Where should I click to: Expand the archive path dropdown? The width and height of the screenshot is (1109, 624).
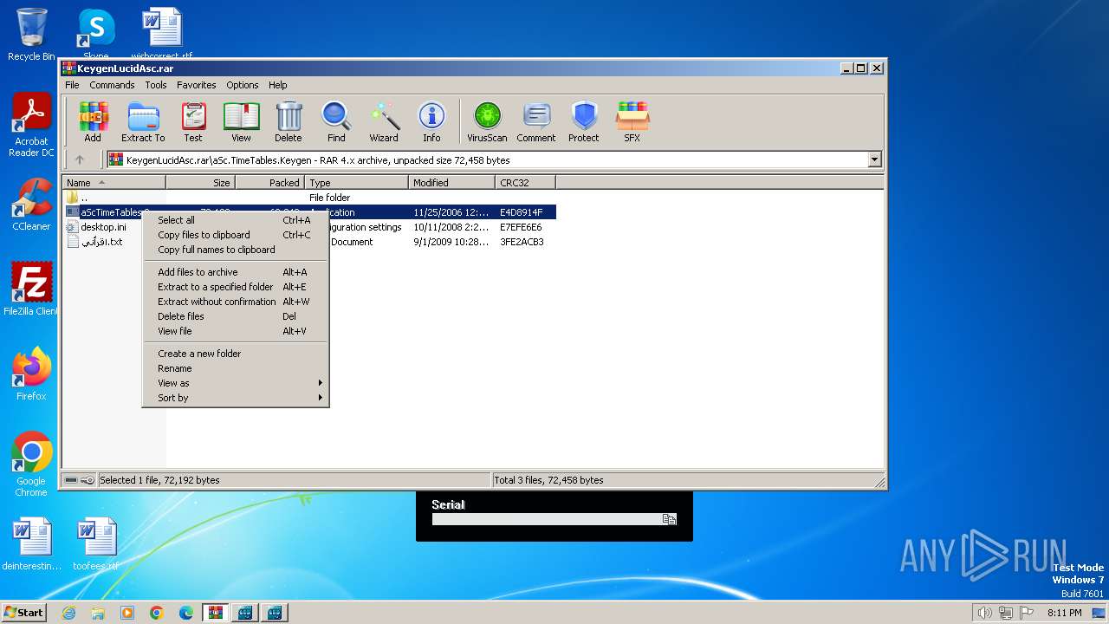[874, 159]
